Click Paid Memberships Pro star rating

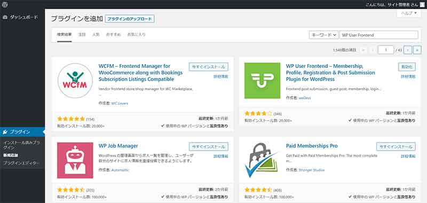pyautogui.click(x=258, y=190)
